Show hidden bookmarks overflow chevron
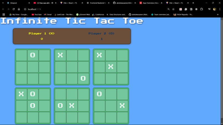This screenshot has width=223, height=125. pos(217,14)
